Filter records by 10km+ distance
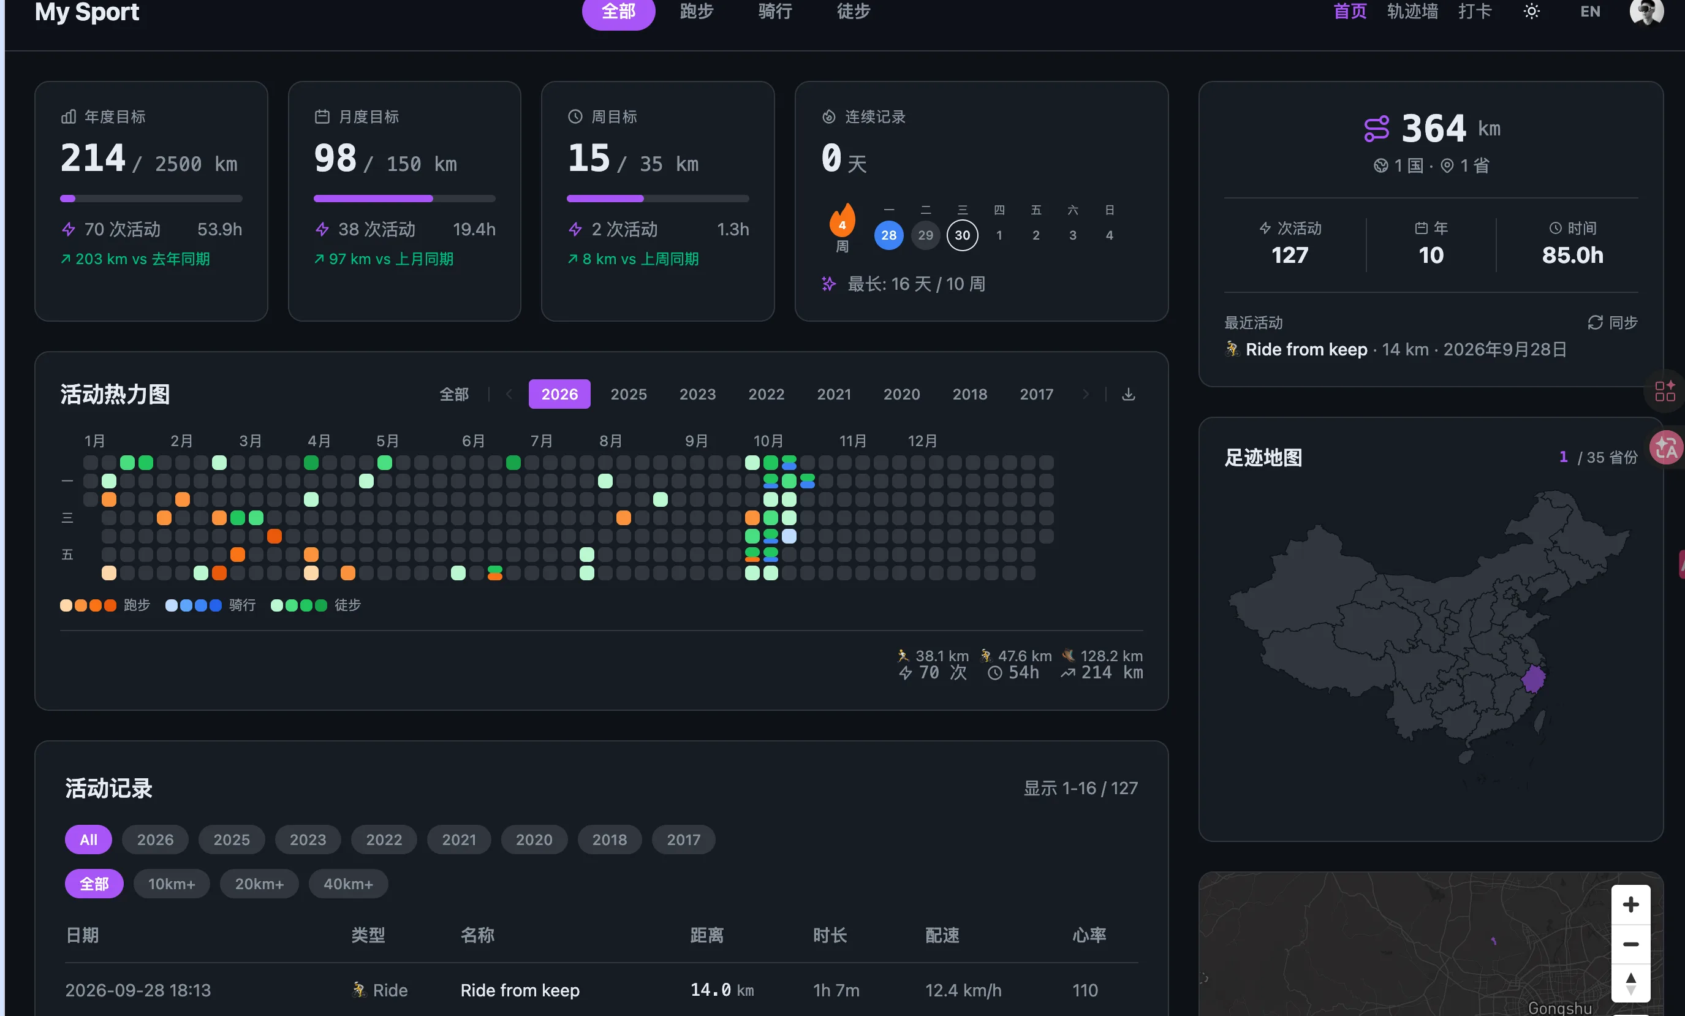This screenshot has width=1685, height=1016. tap(172, 884)
